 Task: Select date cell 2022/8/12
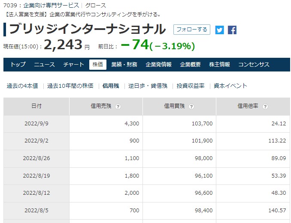(36, 193)
